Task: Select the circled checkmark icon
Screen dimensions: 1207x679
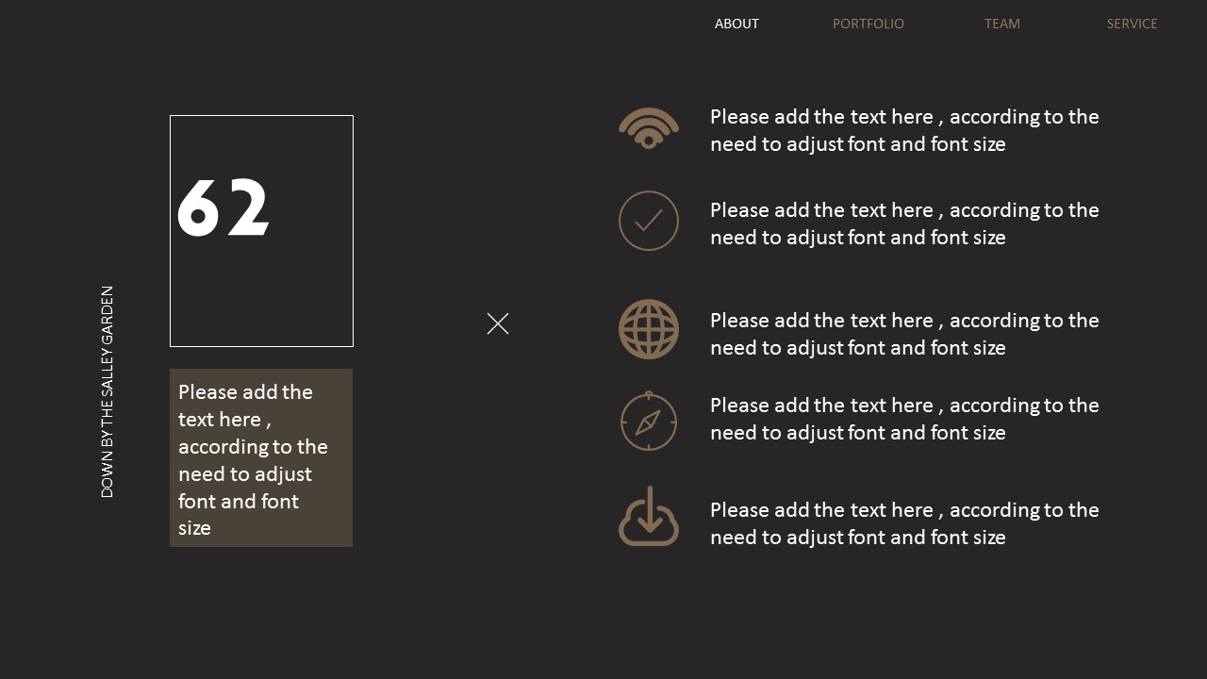Action: (649, 221)
